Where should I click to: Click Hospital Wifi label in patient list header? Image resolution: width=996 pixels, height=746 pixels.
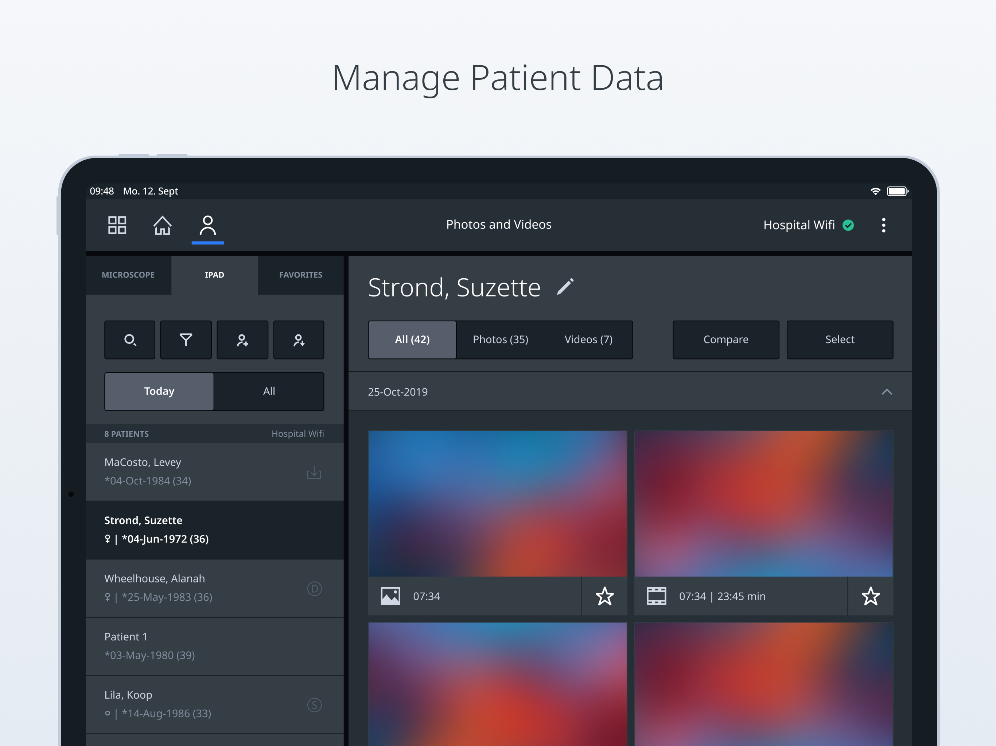[297, 434]
